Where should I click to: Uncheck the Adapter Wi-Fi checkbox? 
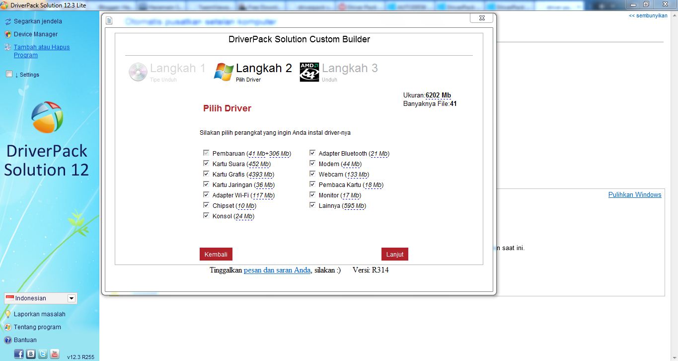206,194
